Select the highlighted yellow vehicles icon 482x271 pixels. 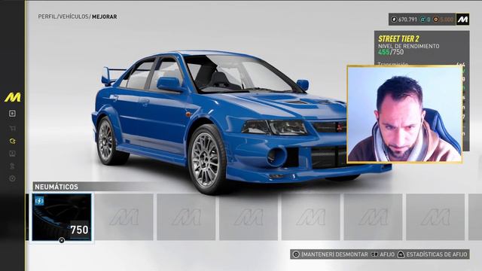[12, 141]
